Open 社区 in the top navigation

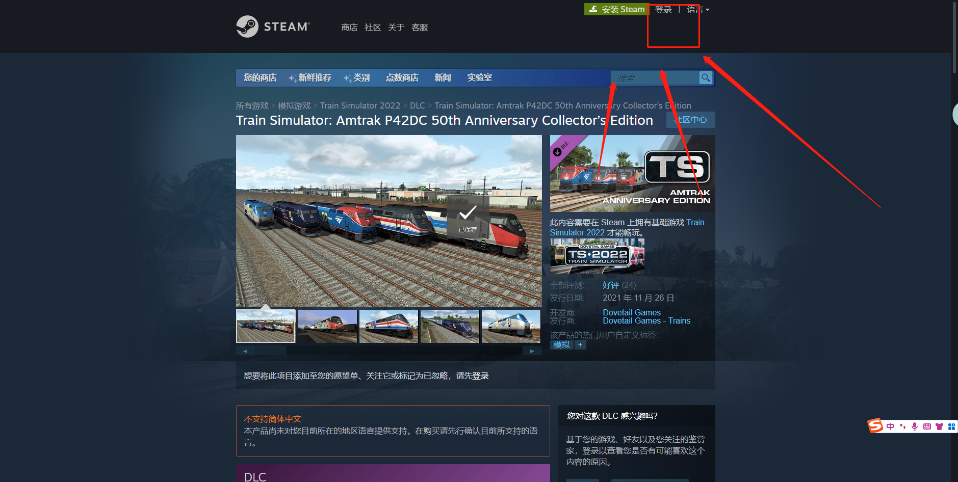373,28
